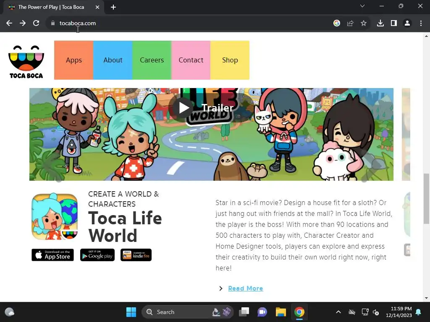Open the Chrome downloads icon
430x322 pixels.
point(380,23)
